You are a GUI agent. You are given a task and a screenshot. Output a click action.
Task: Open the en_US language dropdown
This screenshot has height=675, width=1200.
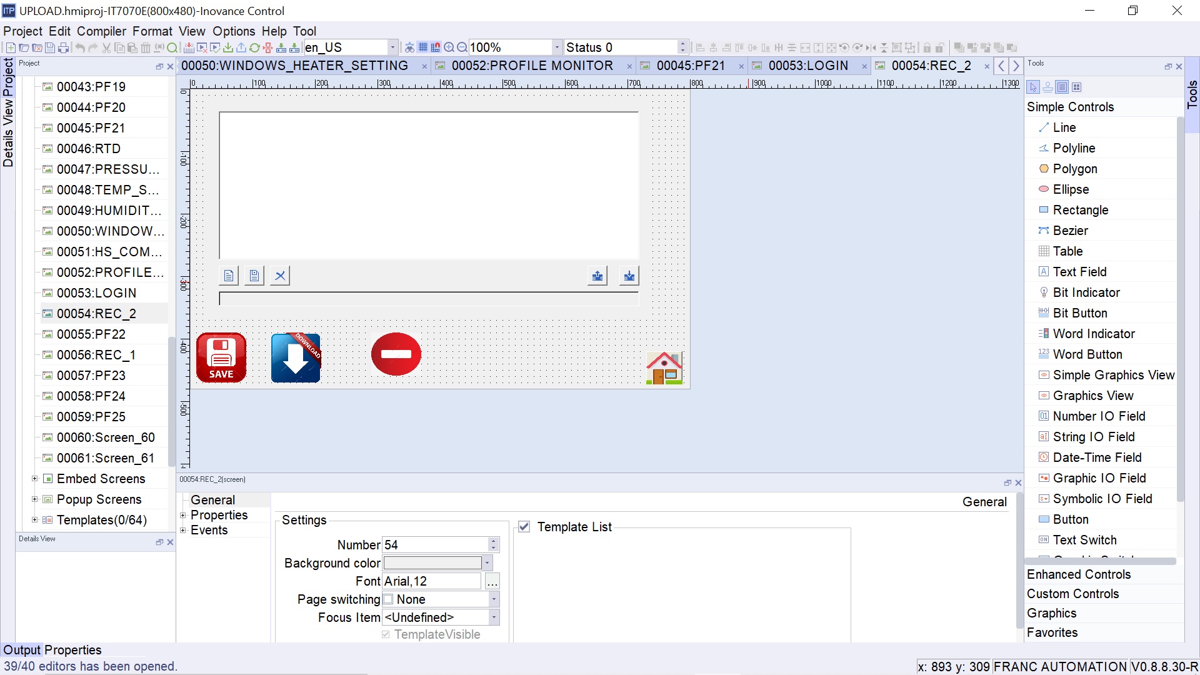pyautogui.click(x=392, y=47)
